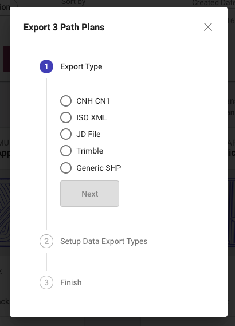Expand the Finish step label
Viewport: 235px width, 326px height.
click(x=71, y=282)
